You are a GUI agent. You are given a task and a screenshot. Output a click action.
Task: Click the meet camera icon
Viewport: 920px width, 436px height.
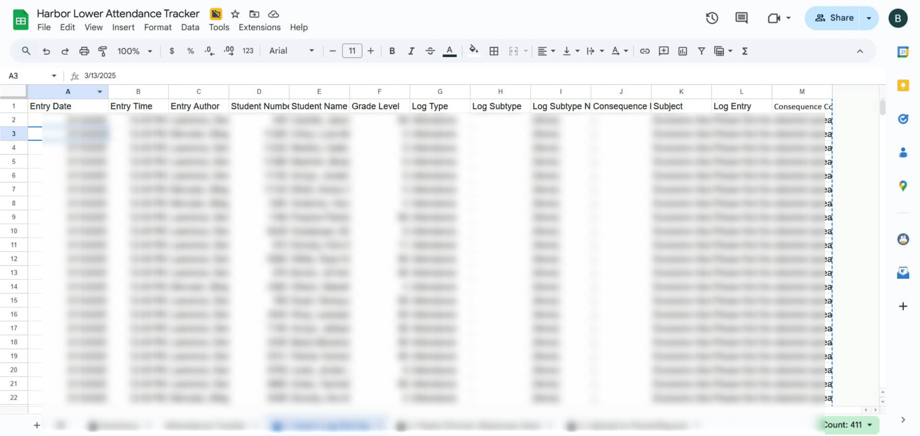774,18
